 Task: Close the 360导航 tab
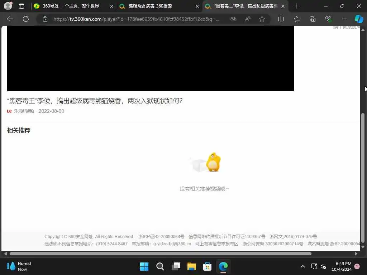[112, 6]
